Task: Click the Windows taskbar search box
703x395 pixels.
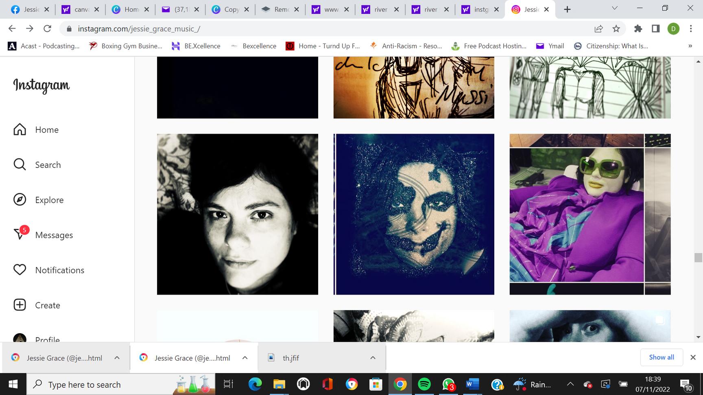Action: coord(120,384)
